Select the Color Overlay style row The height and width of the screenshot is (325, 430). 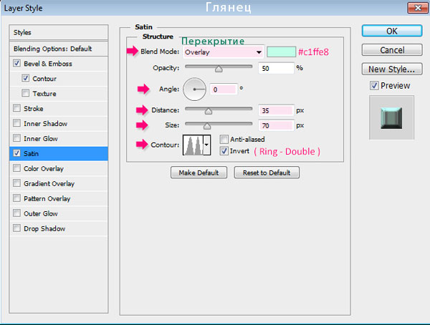pyautogui.click(x=59, y=168)
